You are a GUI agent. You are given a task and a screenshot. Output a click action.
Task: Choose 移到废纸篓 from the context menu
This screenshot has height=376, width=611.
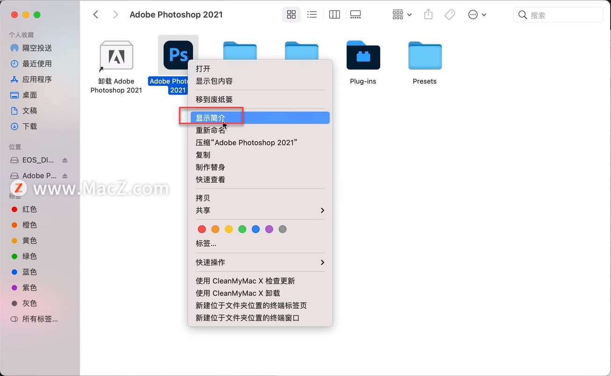260,99
